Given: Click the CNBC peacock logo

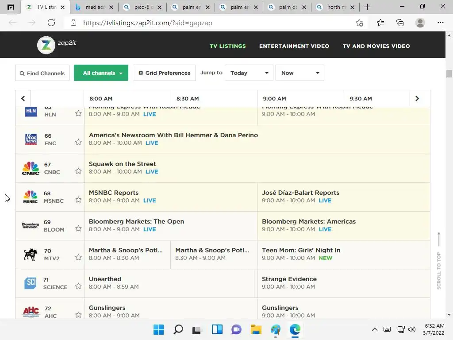Looking at the screenshot, I should 31,168.
